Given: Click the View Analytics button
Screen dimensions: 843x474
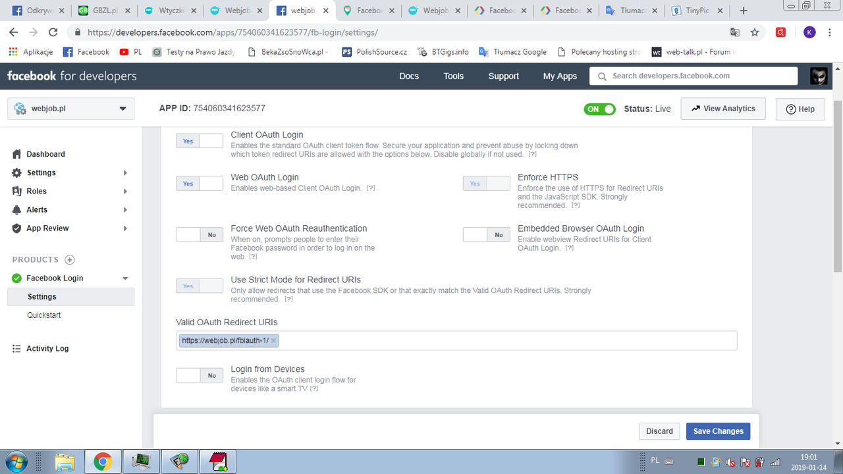Looking at the screenshot, I should tap(723, 109).
